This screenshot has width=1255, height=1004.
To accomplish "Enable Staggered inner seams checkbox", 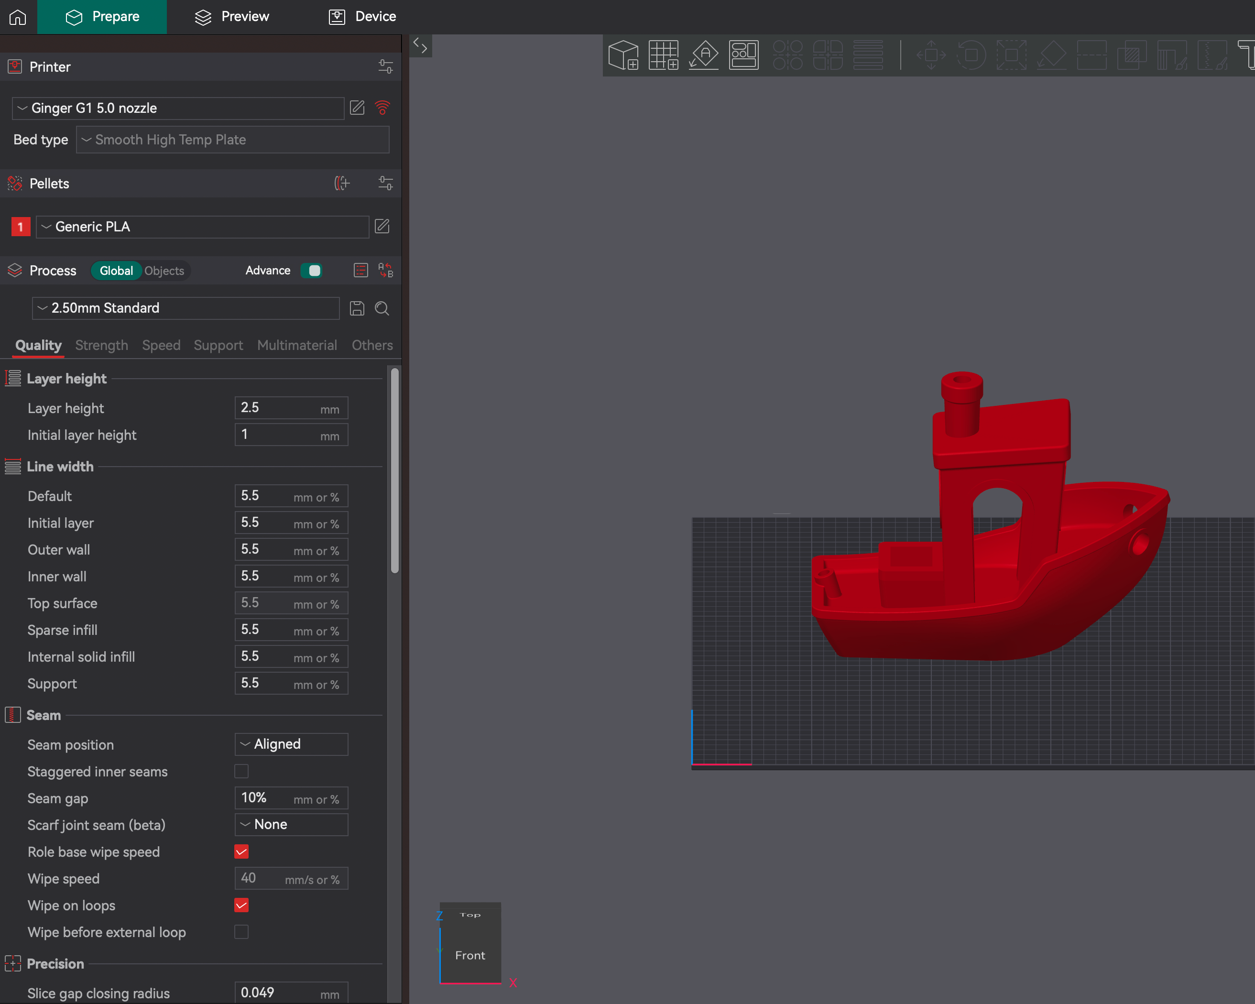I will [241, 771].
